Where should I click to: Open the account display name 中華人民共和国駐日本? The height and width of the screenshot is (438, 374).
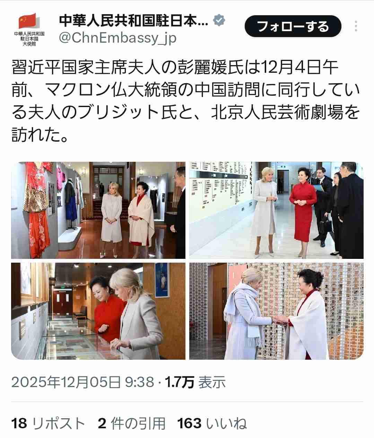point(134,21)
